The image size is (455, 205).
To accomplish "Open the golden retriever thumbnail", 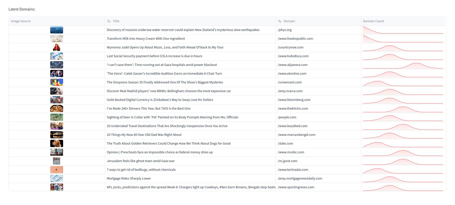I will point(57,144).
